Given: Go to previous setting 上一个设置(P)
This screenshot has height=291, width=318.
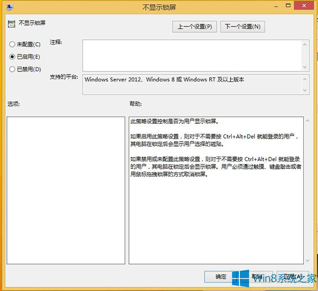Looking at the screenshot, I should (x=195, y=26).
